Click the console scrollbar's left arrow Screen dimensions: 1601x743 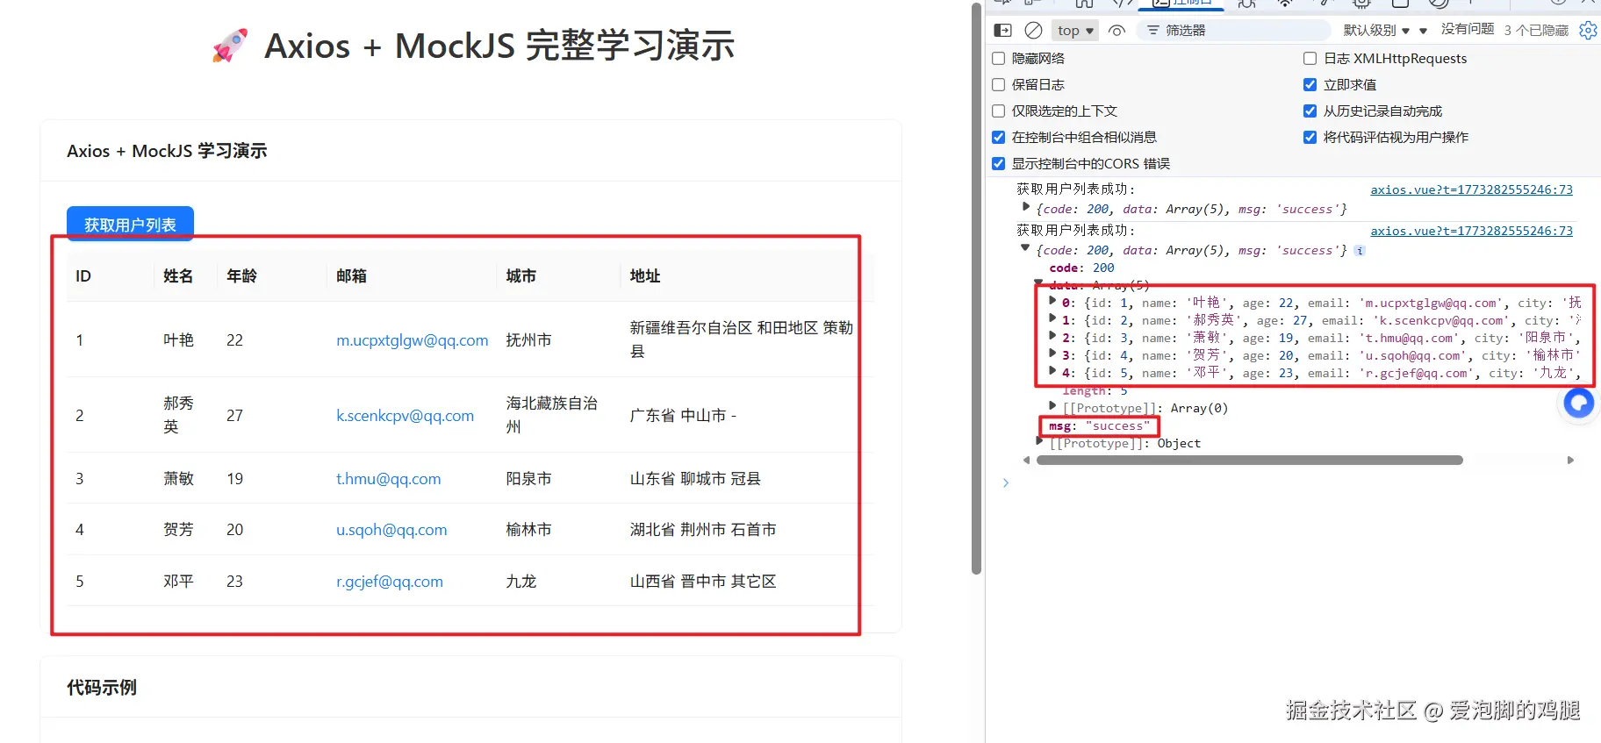pyautogui.click(x=1027, y=460)
